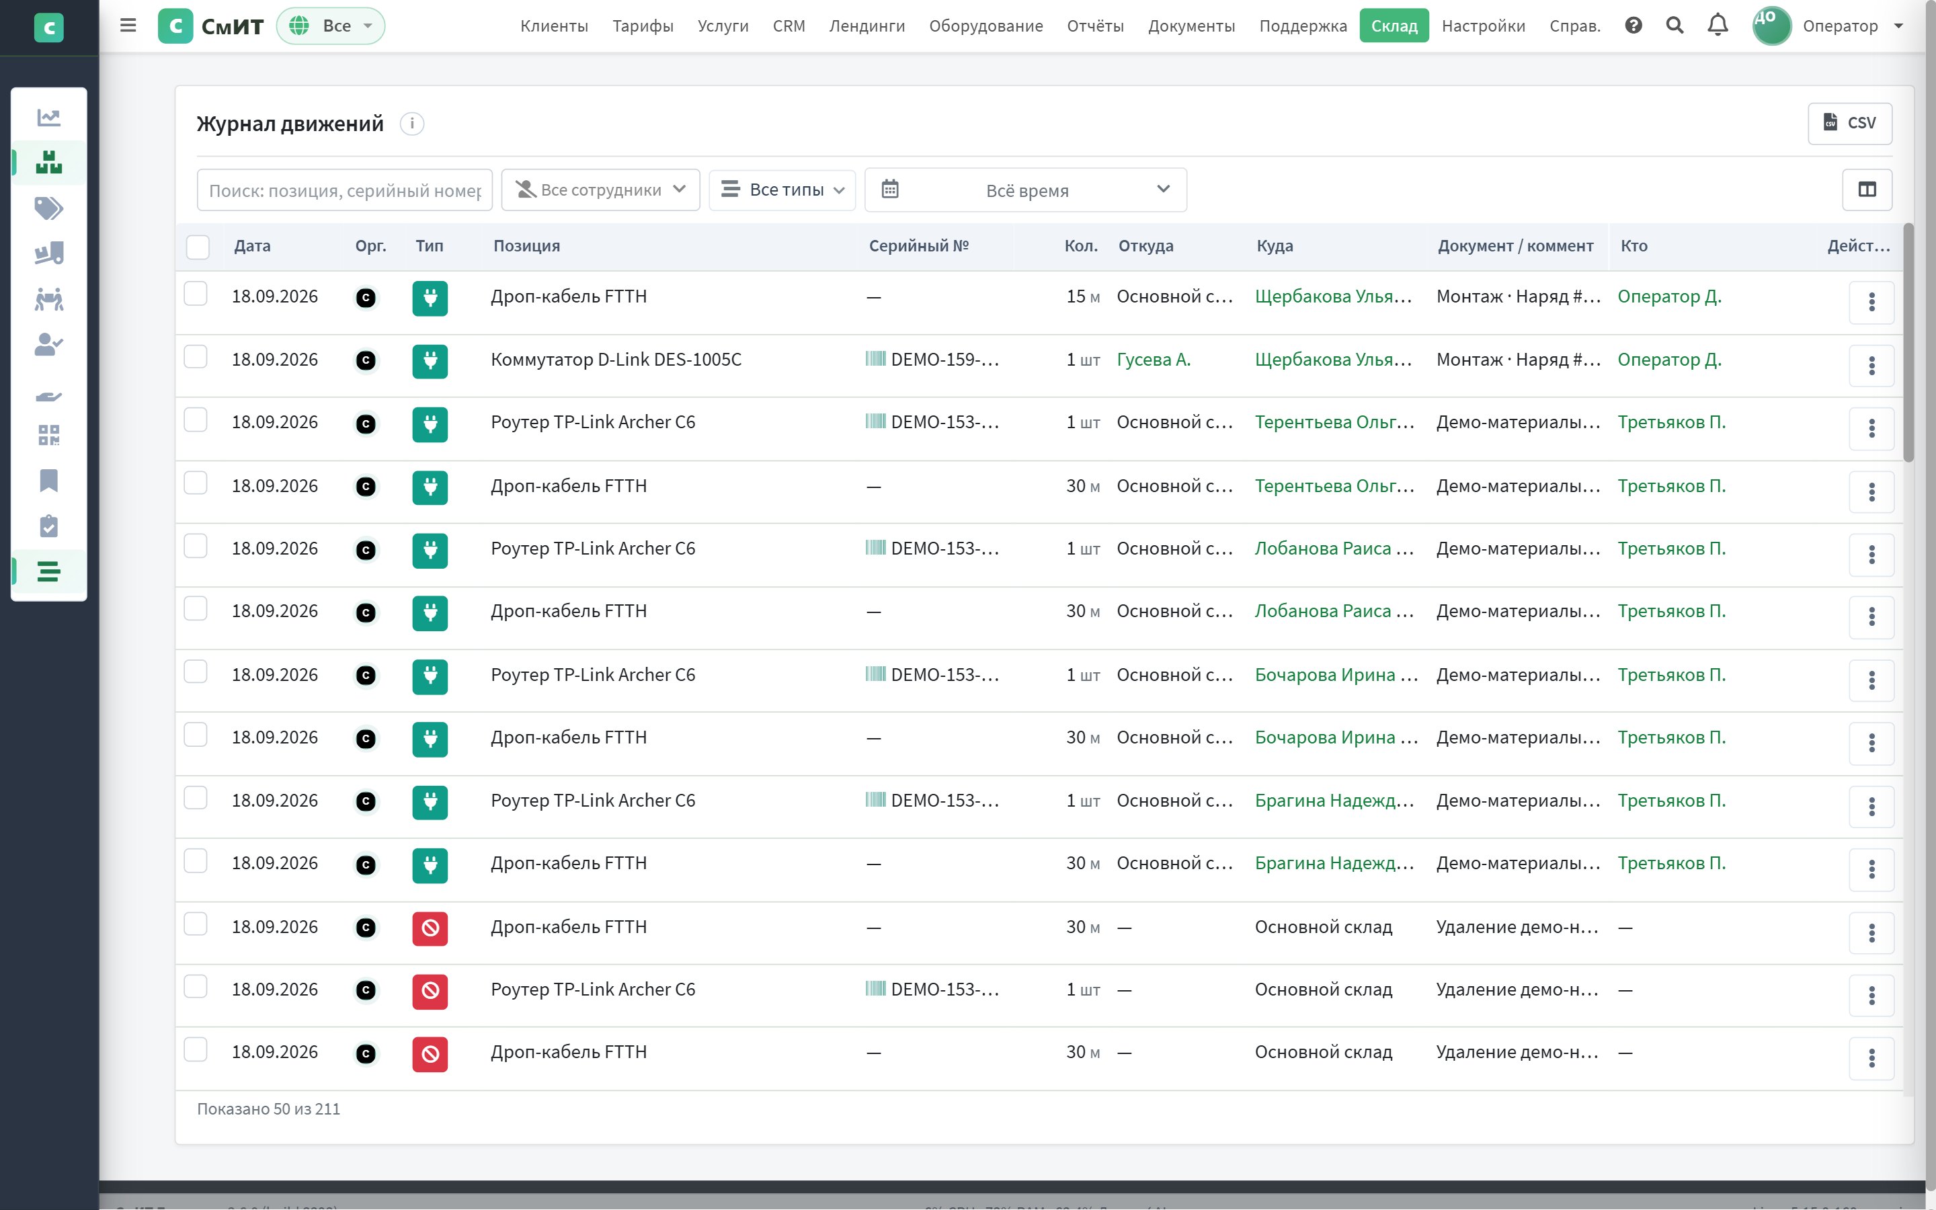Open the QR code icon in sidebar

49,436
